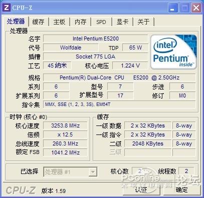Select the 内存 tab
The image size is (204, 198).
click(80, 22)
